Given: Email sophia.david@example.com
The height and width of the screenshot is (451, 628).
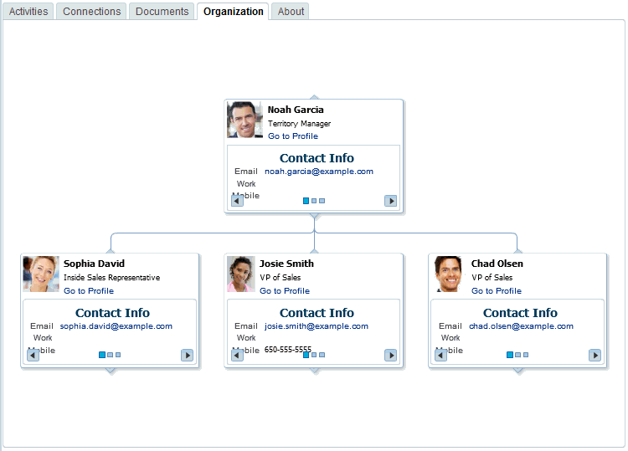Looking at the screenshot, I should (x=116, y=326).
